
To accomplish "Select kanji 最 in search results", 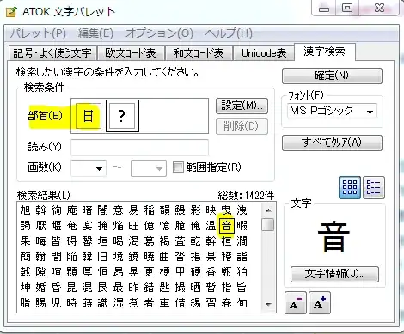I will [118, 288].
